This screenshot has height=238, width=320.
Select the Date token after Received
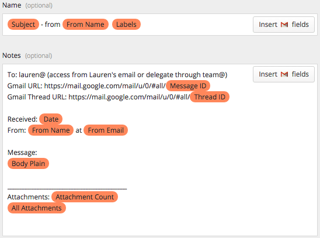51,119
